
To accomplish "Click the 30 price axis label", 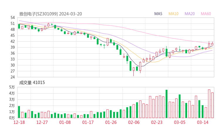I will tap(13, 65).
